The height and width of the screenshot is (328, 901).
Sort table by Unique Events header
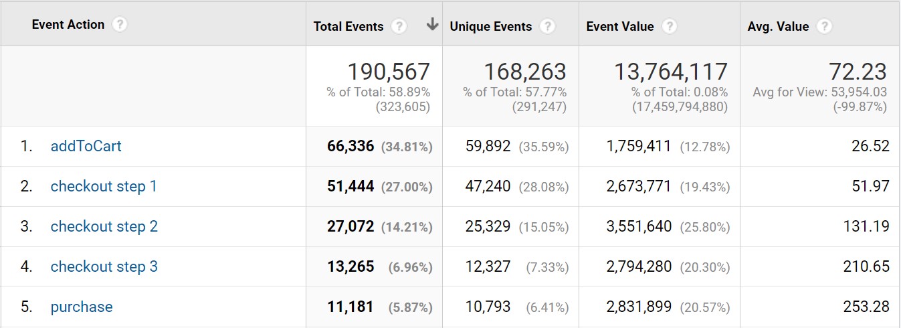click(490, 27)
